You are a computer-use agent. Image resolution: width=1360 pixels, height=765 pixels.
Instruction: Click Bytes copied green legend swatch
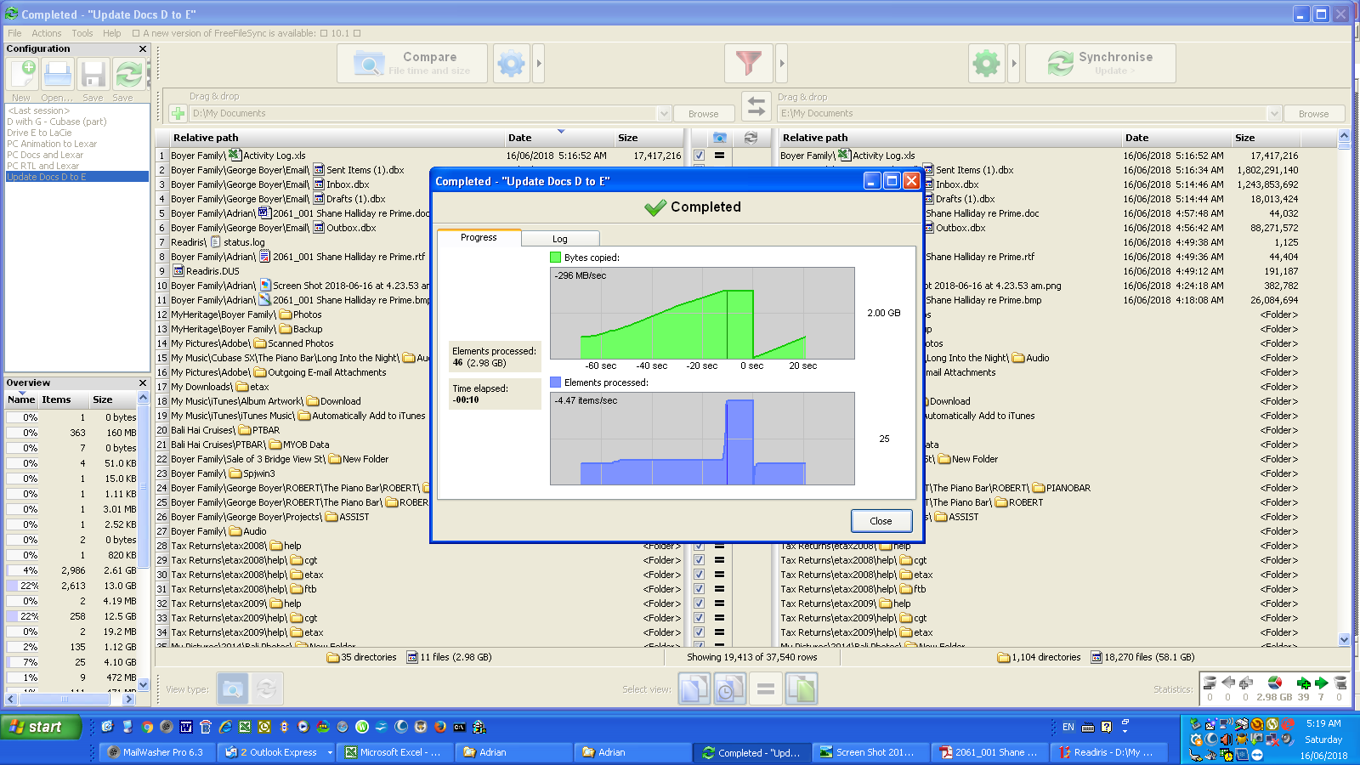(x=556, y=258)
